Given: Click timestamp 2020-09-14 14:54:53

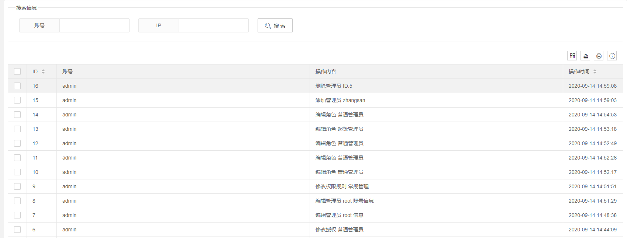Looking at the screenshot, I should (592, 115).
